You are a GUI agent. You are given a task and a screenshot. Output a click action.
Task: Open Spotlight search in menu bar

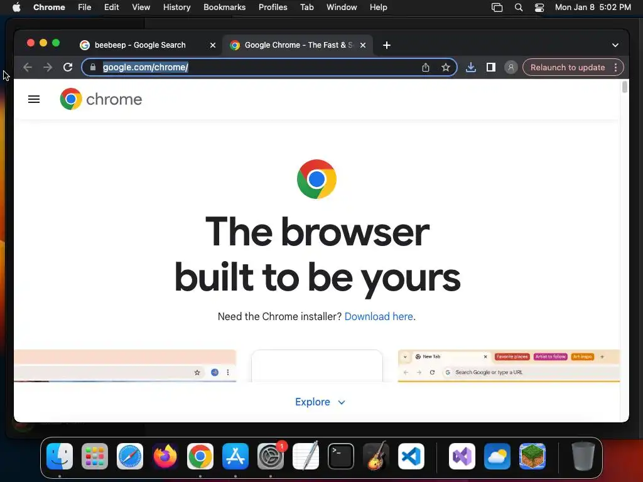pyautogui.click(x=519, y=8)
